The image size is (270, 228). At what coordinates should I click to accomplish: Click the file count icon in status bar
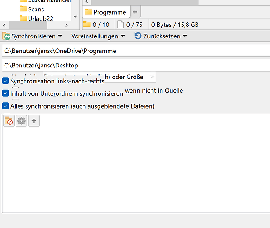click(120, 25)
